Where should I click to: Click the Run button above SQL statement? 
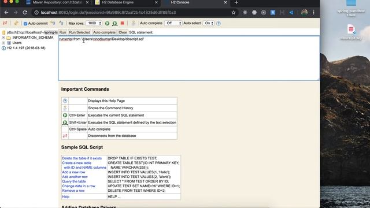coord(62,32)
